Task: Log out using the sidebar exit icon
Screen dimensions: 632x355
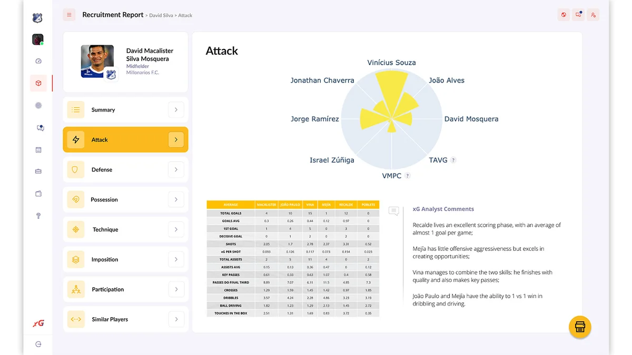Action: [37, 344]
